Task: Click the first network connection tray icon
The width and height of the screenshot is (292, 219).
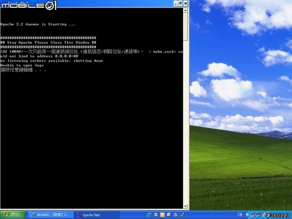Action: click(x=253, y=215)
